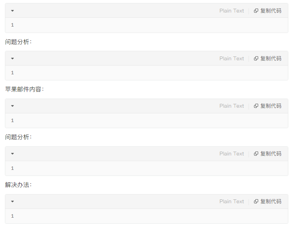Copy code in block directly above 苹果邮件内容
The height and width of the screenshot is (229, 294).
click(267, 58)
